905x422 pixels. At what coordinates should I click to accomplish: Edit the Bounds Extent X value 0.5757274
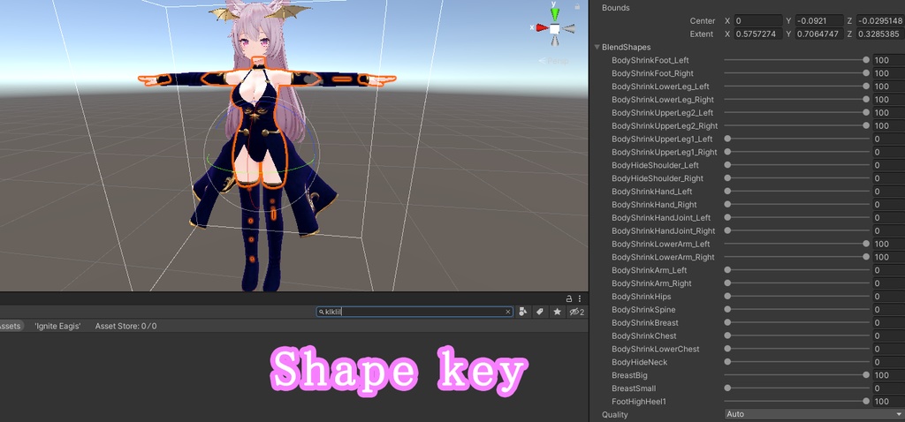758,34
